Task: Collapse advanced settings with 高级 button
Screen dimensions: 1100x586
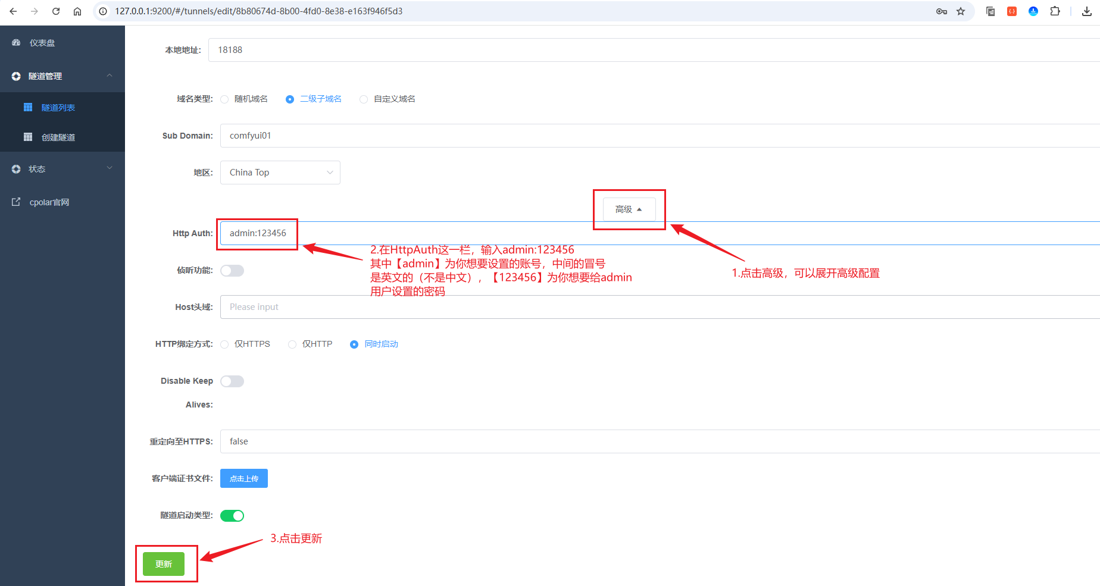Action: pyautogui.click(x=629, y=209)
